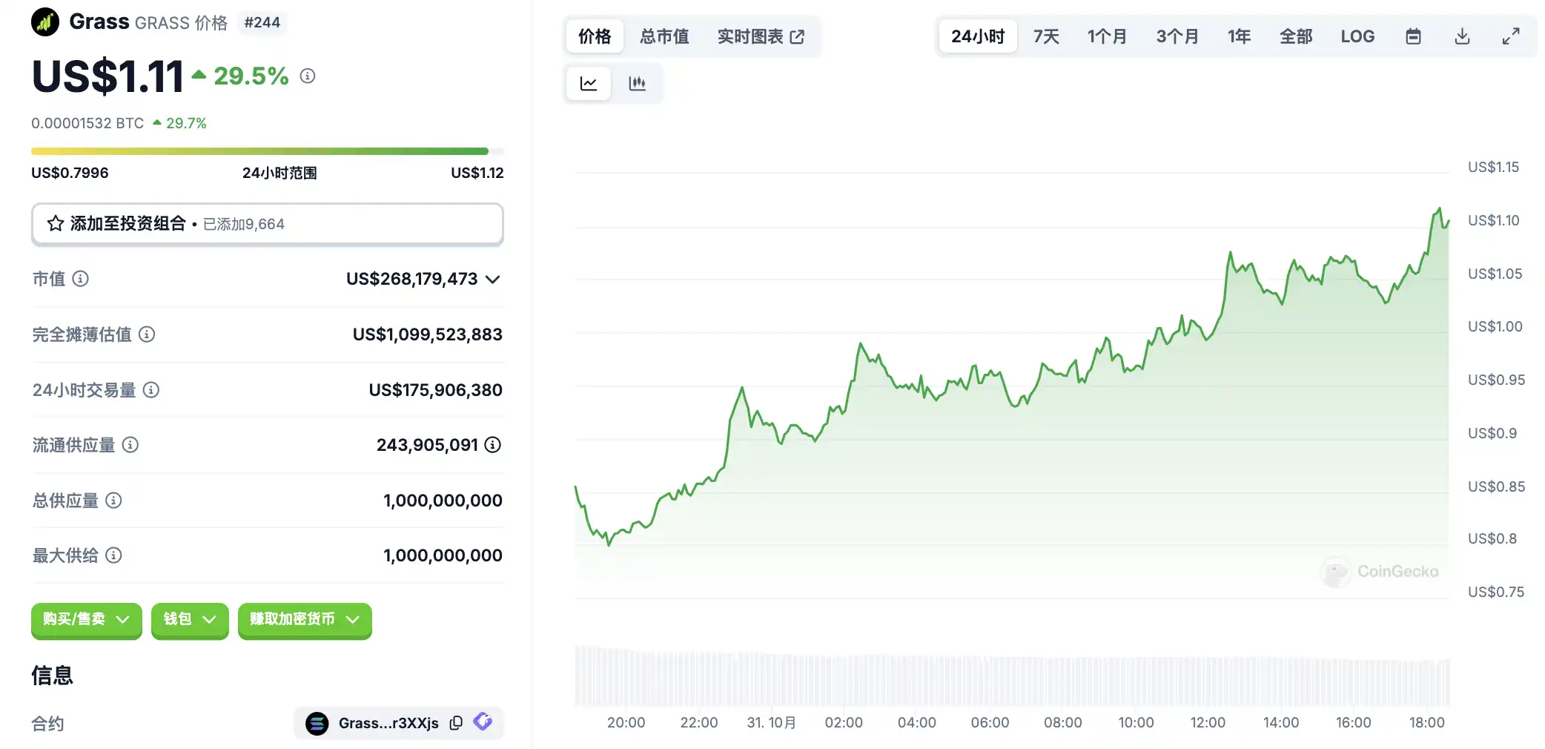Copy the Grass contract address
Image resolution: width=1545 pixels, height=749 pixels.
tap(456, 723)
